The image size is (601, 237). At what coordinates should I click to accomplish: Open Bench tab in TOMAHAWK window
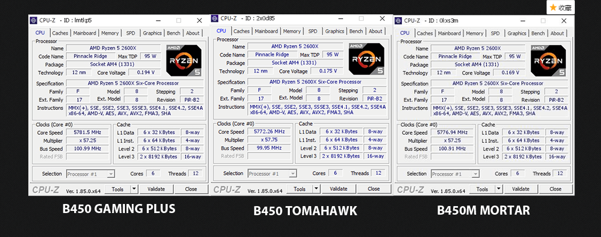(x=356, y=31)
